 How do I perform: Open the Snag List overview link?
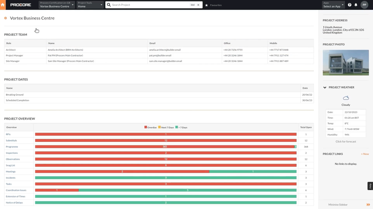[10, 165]
